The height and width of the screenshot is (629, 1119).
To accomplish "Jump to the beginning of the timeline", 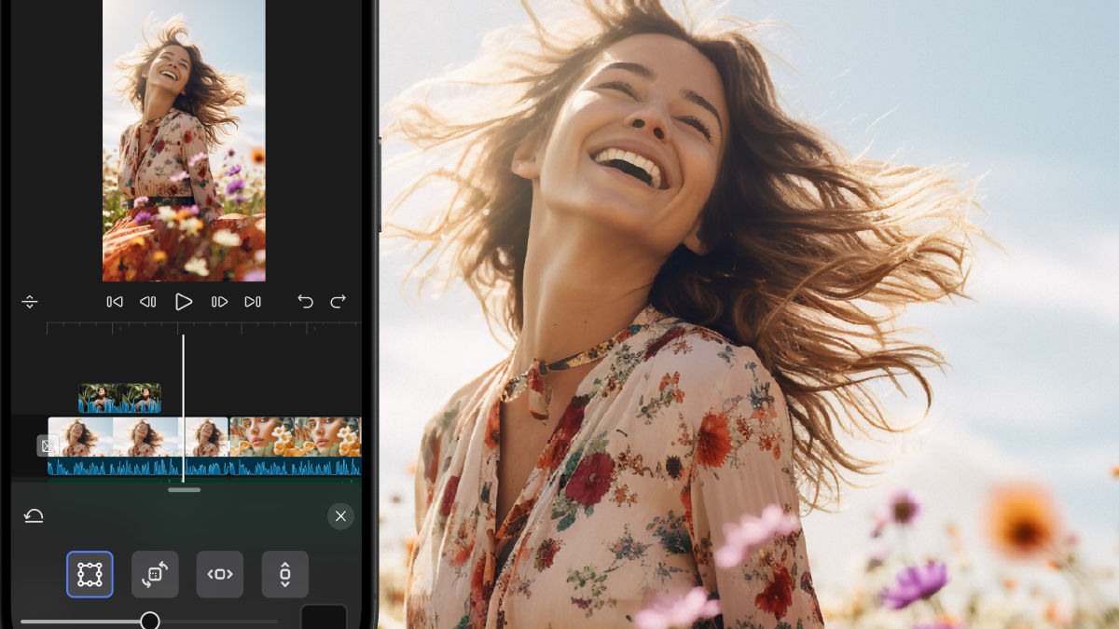I will (x=115, y=302).
